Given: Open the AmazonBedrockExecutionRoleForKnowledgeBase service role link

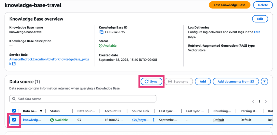Looking at the screenshot, I should tap(49, 59).
